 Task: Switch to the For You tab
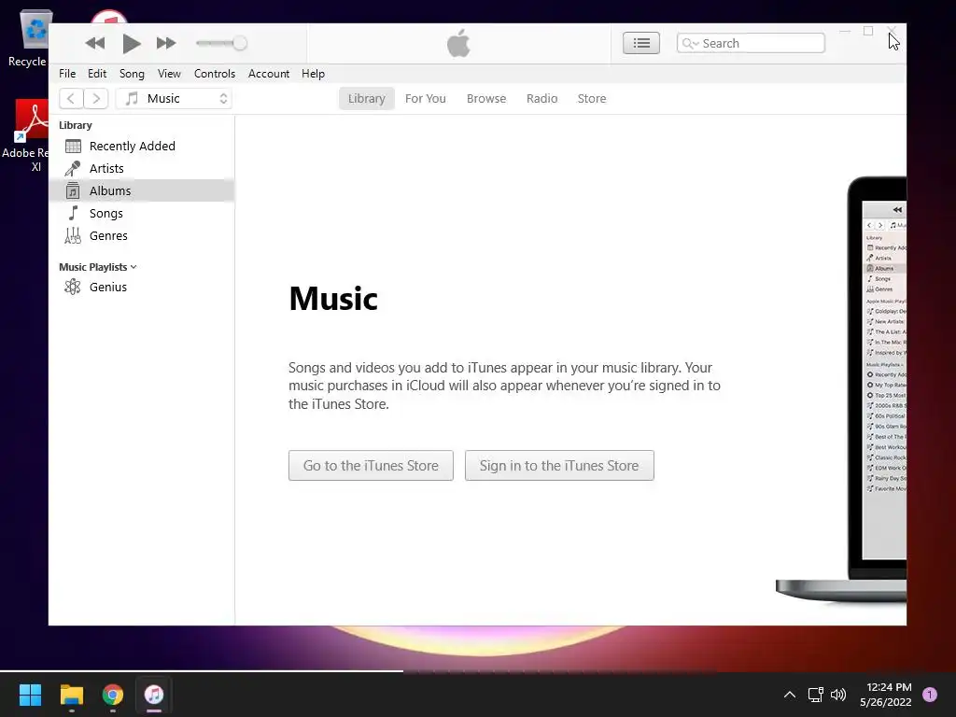[426, 99]
